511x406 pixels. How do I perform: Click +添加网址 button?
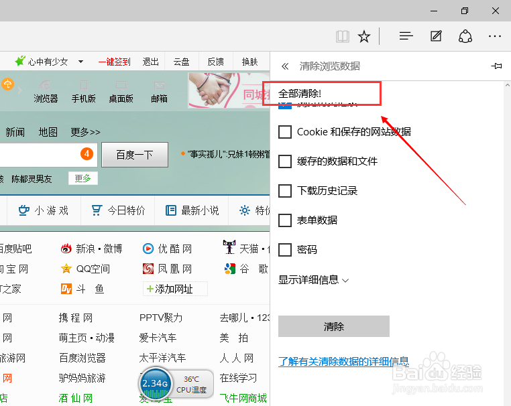point(175,289)
